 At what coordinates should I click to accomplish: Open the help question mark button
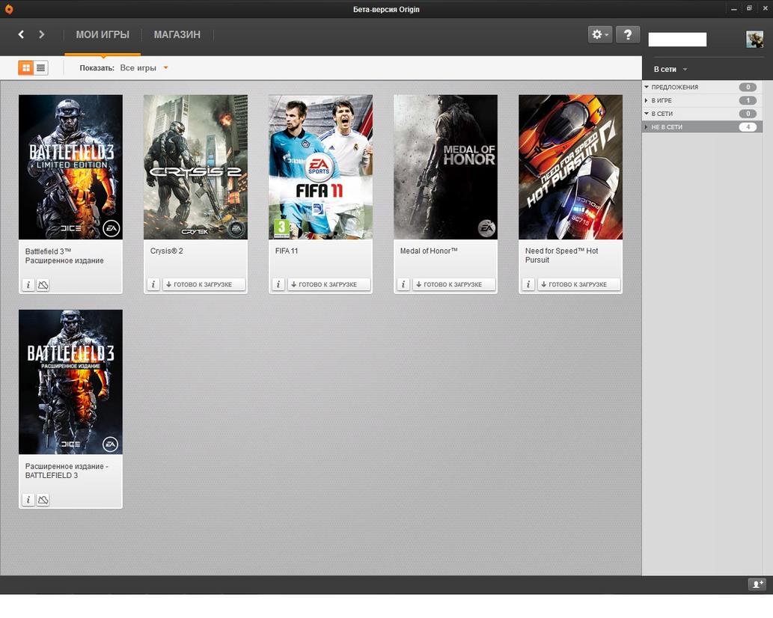[628, 34]
